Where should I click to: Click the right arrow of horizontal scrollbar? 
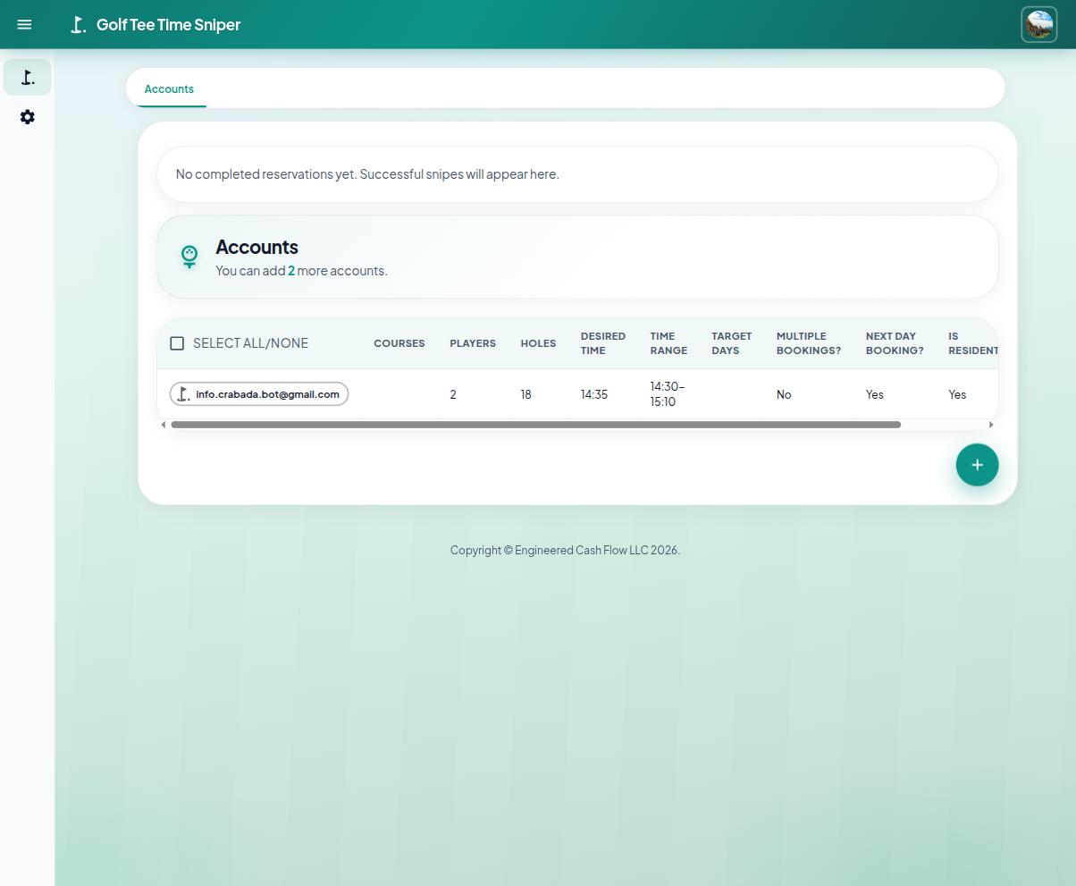point(991,425)
